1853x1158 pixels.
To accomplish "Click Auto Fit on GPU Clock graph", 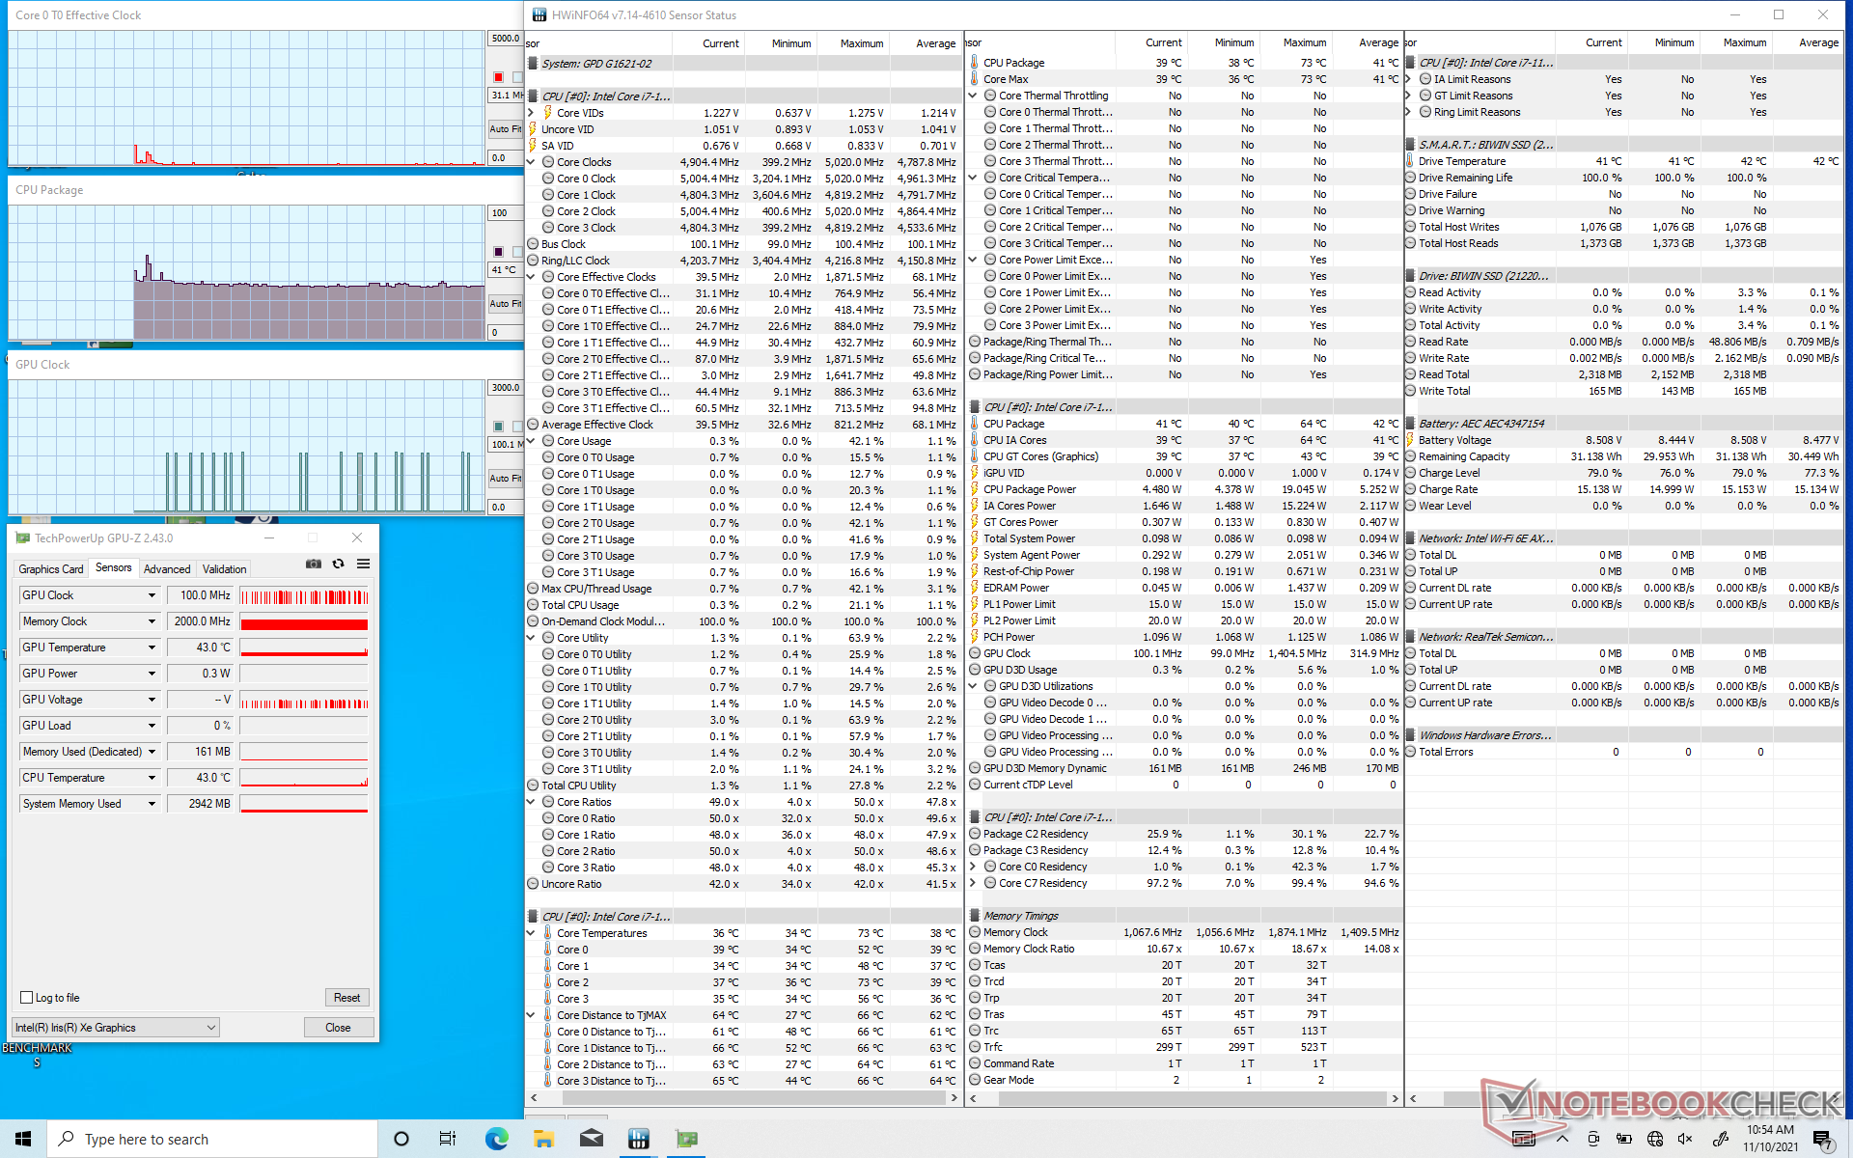I will (x=505, y=479).
